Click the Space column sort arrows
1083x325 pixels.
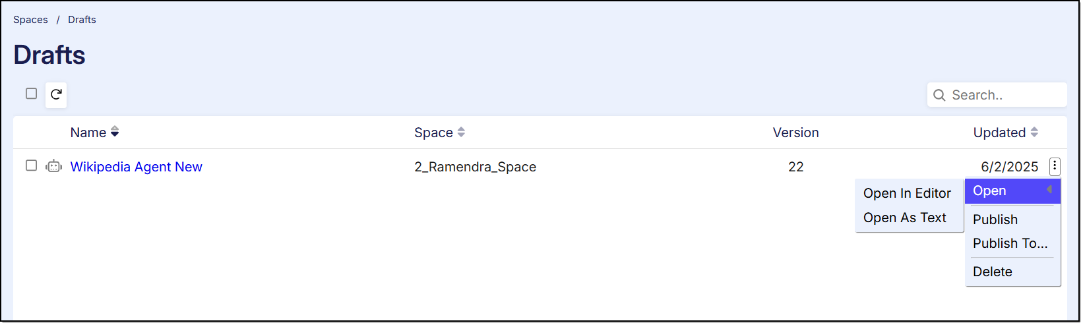pyautogui.click(x=461, y=132)
